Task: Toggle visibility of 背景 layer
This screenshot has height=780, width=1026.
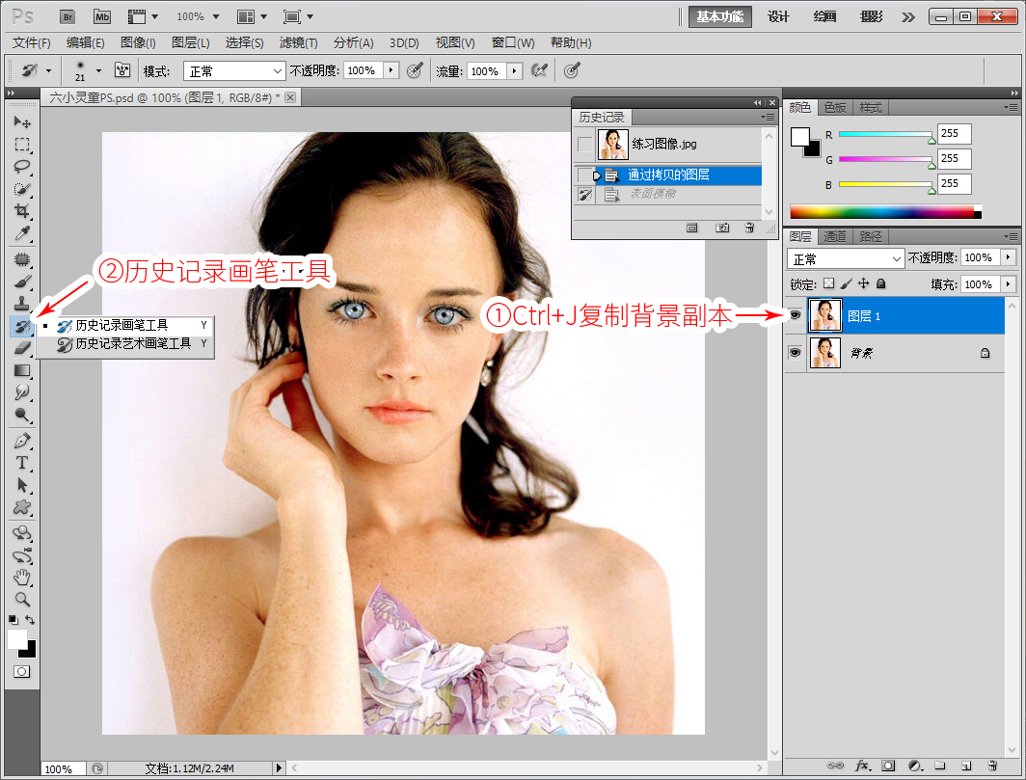Action: click(x=795, y=353)
